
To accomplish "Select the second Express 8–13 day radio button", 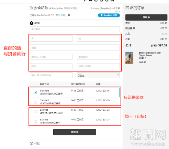I will pyautogui.click(x=36, y=121).
